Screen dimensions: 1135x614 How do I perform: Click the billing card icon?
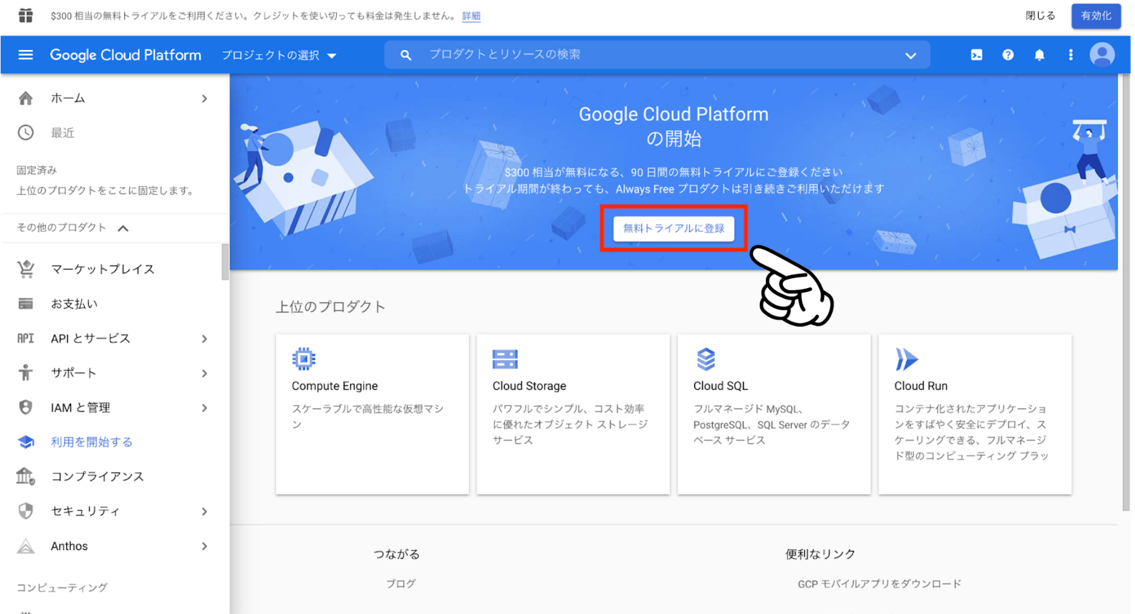[26, 303]
